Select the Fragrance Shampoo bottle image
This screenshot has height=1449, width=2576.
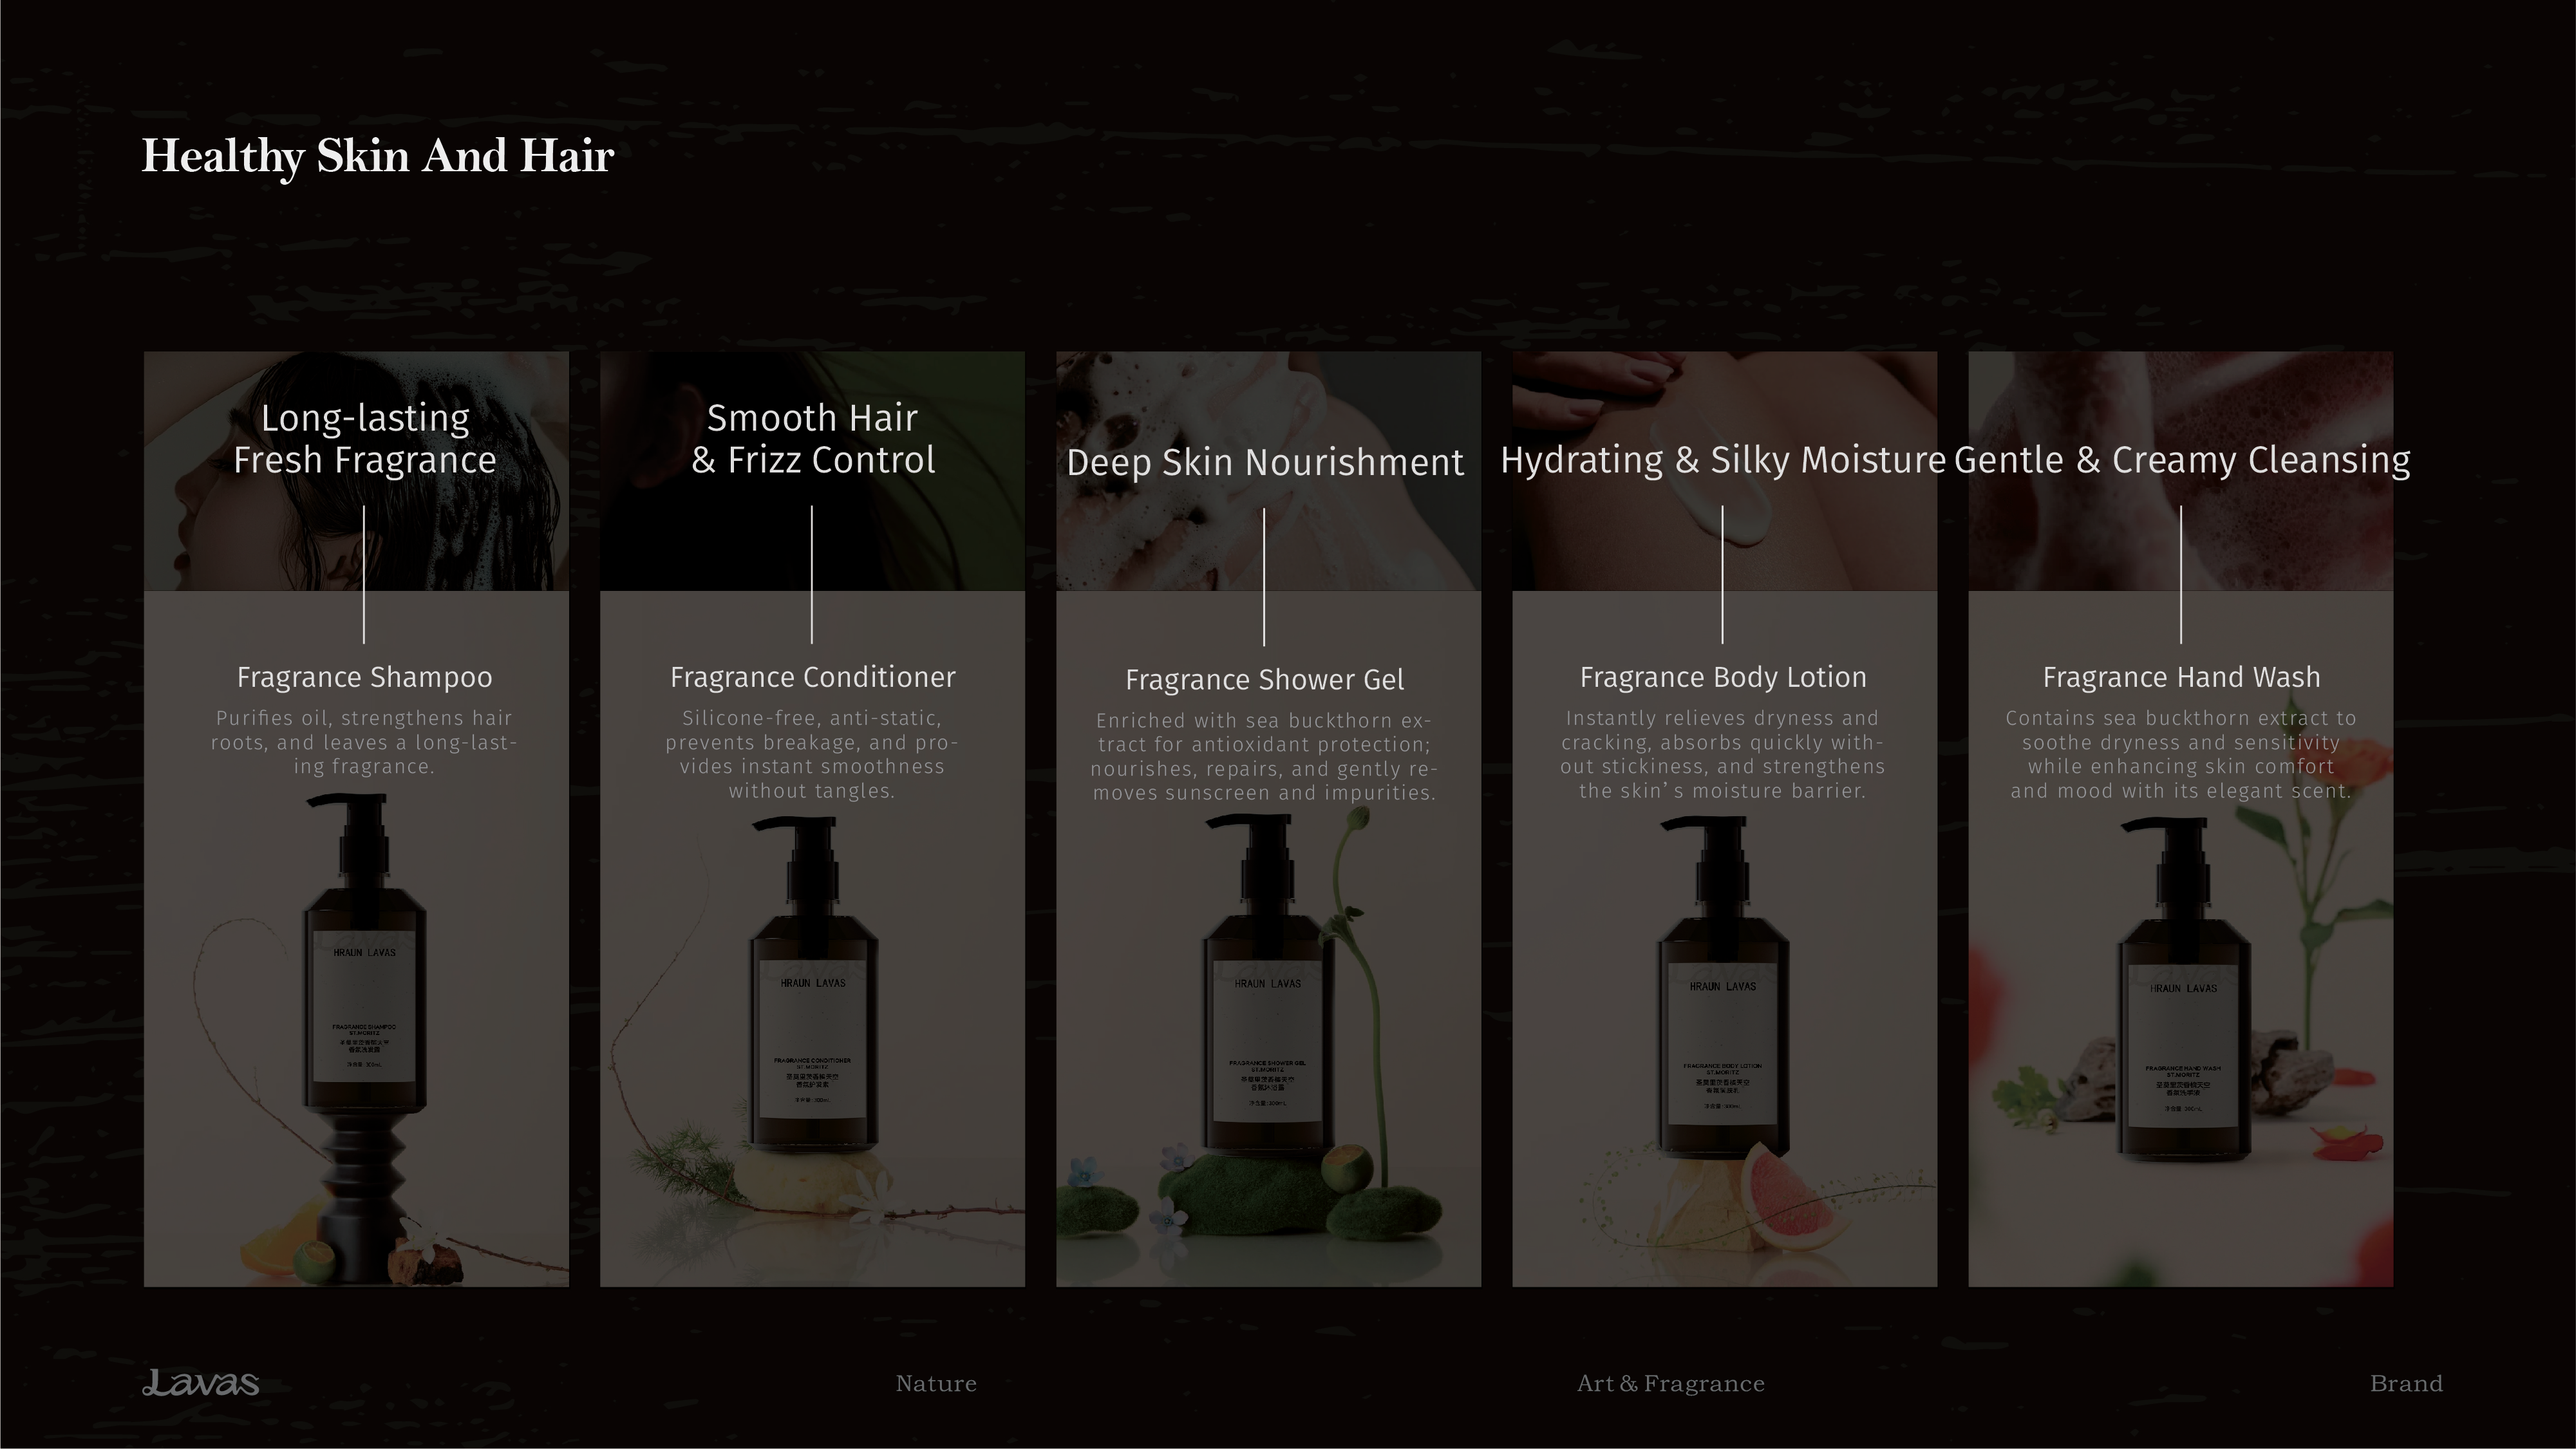point(365,1035)
